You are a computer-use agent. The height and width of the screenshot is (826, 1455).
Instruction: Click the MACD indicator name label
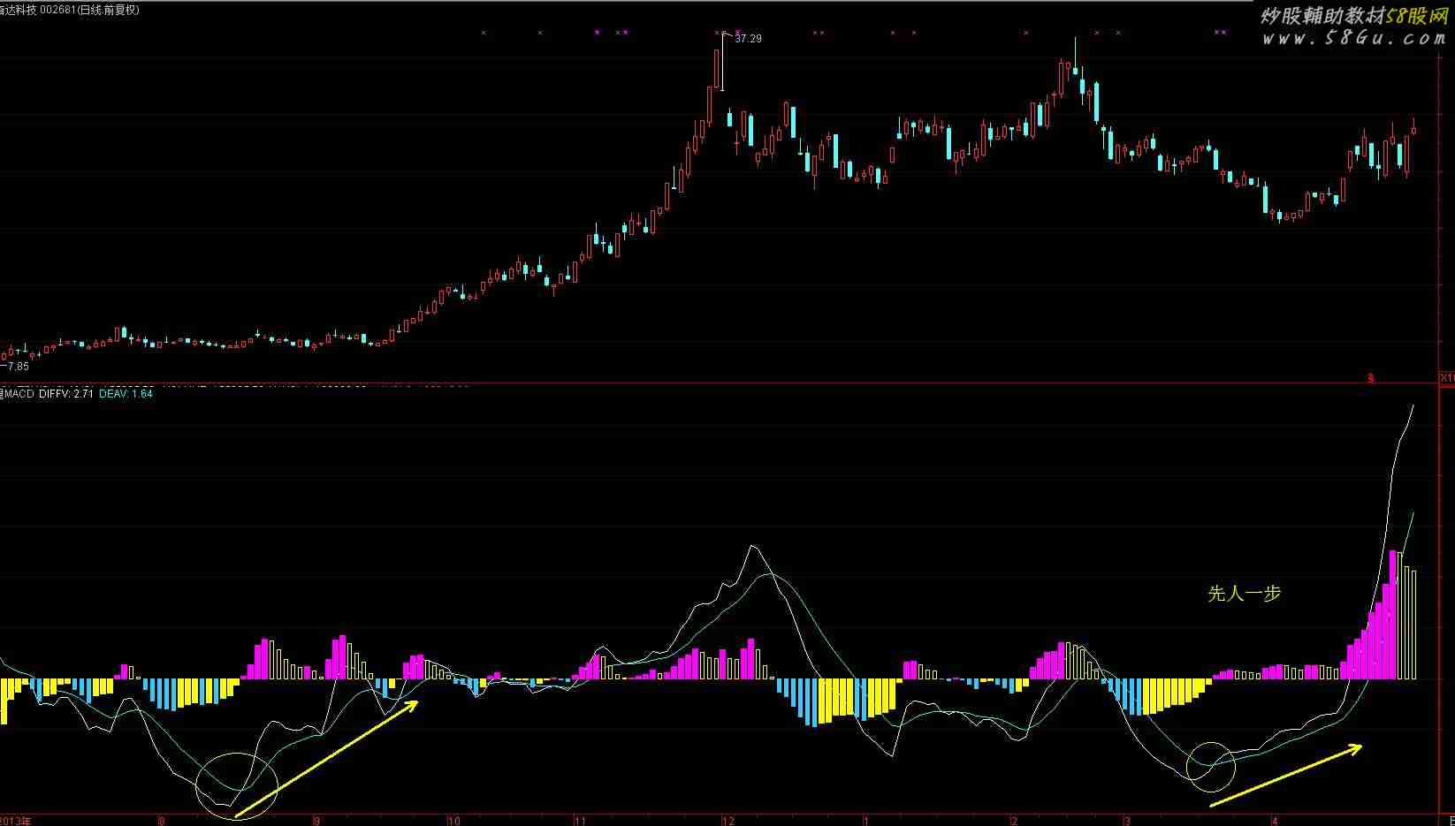[x=19, y=394]
